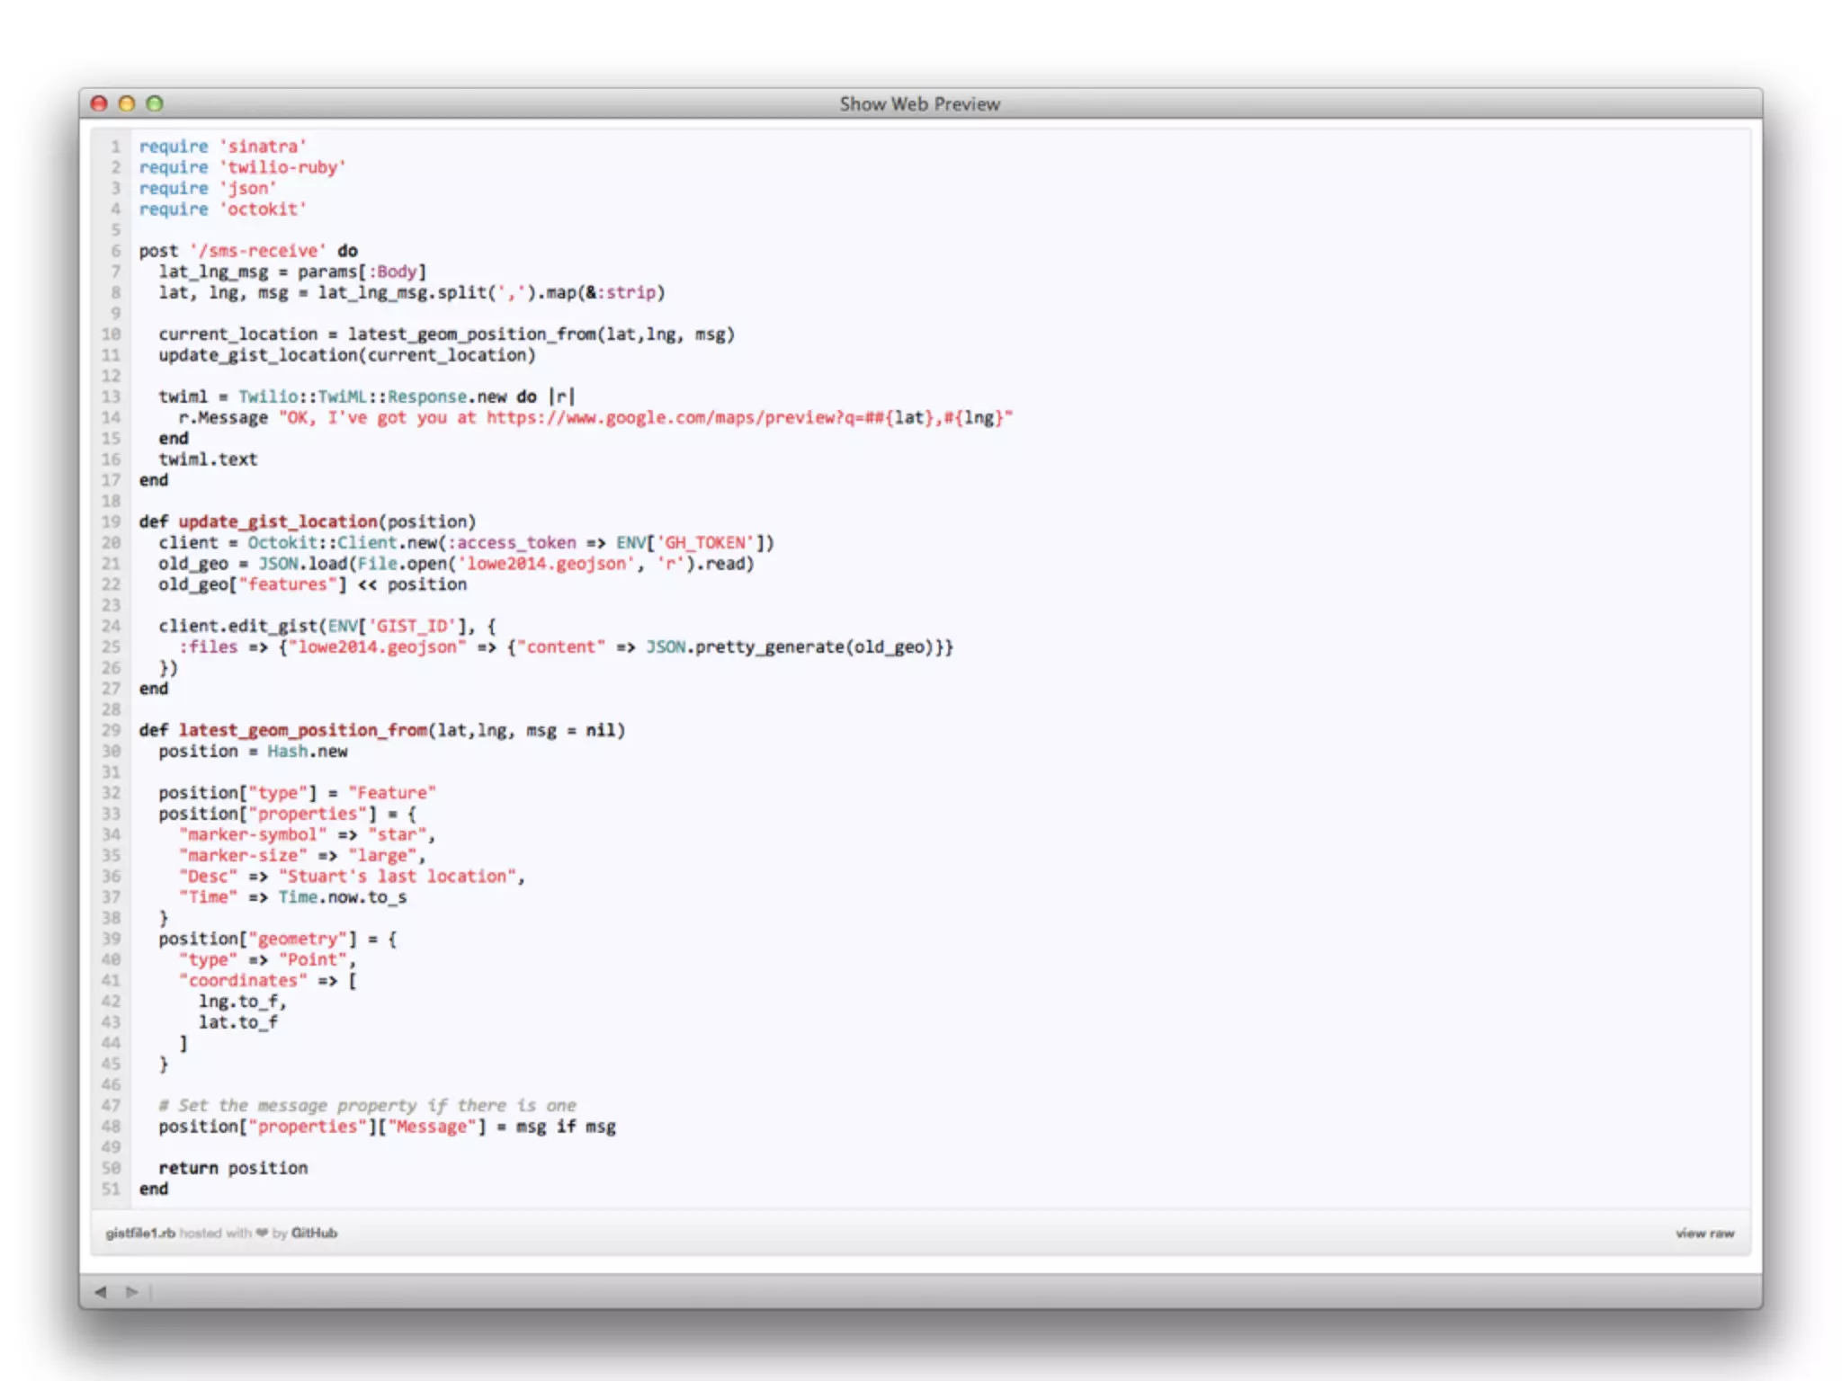Click the heart icon in gist footer
Image resolution: width=1842 pixels, height=1381 pixels.
coord(262,1233)
